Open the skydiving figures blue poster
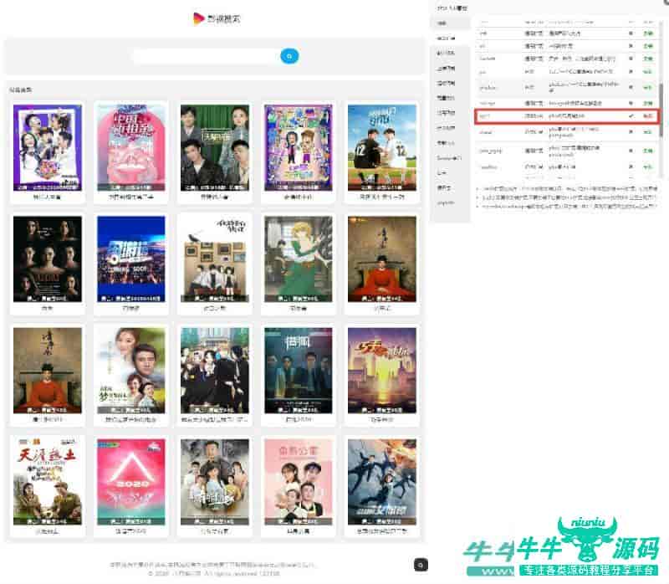669x584 pixels. click(382, 482)
